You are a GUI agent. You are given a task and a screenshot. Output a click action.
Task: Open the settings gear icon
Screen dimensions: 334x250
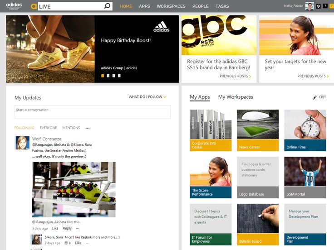click(318, 6)
